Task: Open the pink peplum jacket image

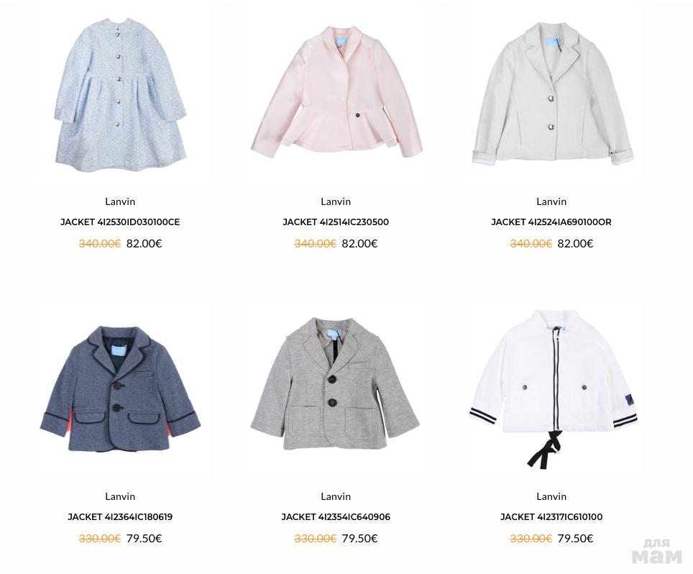Action: point(336,92)
